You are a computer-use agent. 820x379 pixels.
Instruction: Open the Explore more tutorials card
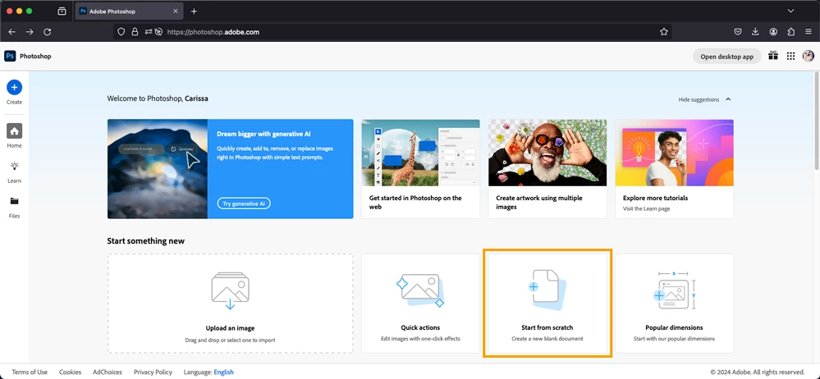point(674,169)
